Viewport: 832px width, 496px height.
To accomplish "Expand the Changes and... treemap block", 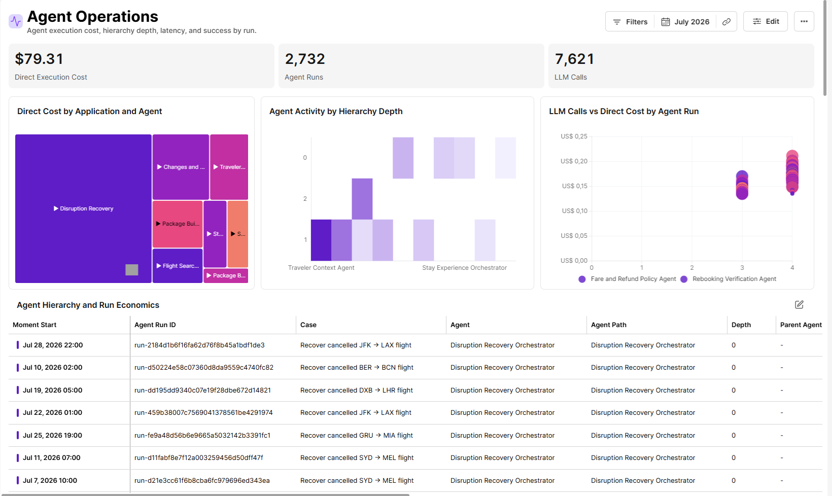I will pos(181,167).
